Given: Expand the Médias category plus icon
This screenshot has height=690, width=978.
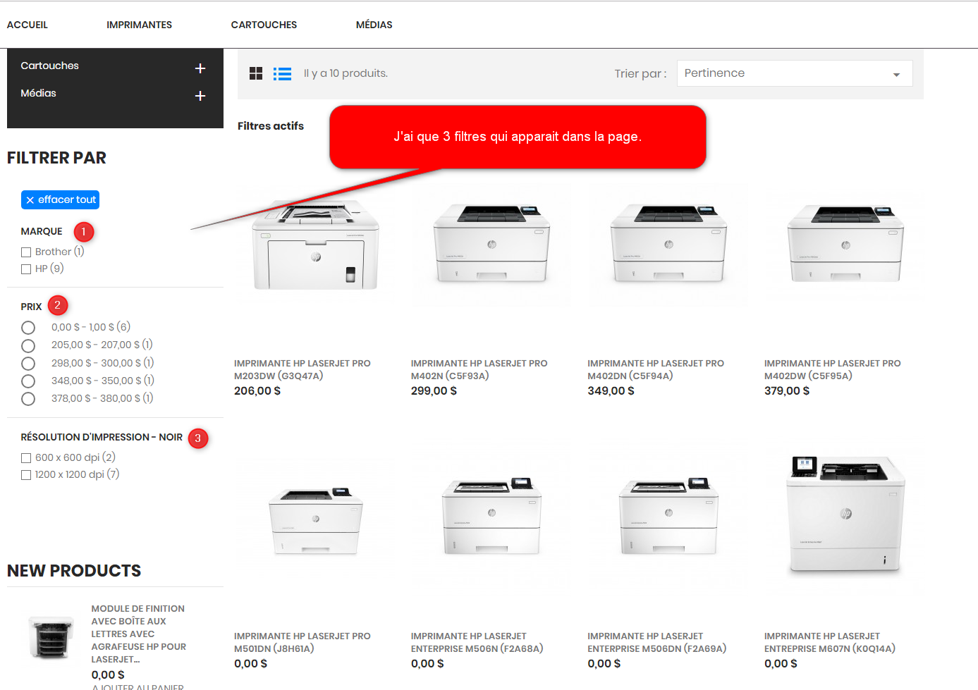Looking at the screenshot, I should pyautogui.click(x=200, y=96).
